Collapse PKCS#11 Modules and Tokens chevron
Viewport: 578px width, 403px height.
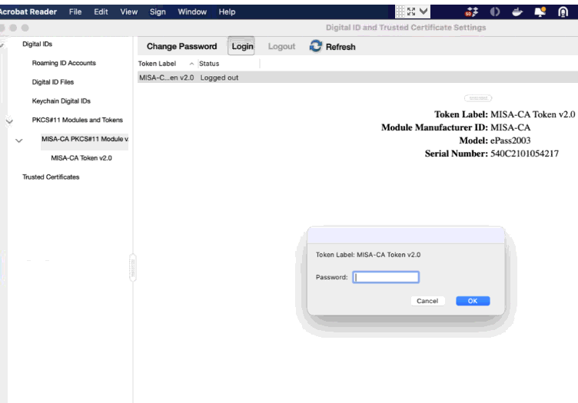[x=9, y=121]
